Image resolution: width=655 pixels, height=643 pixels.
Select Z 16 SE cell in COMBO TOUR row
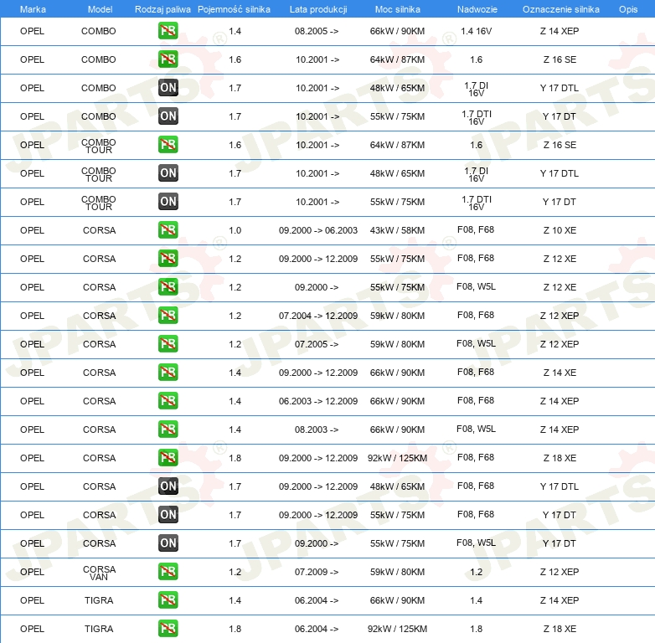coord(560,145)
